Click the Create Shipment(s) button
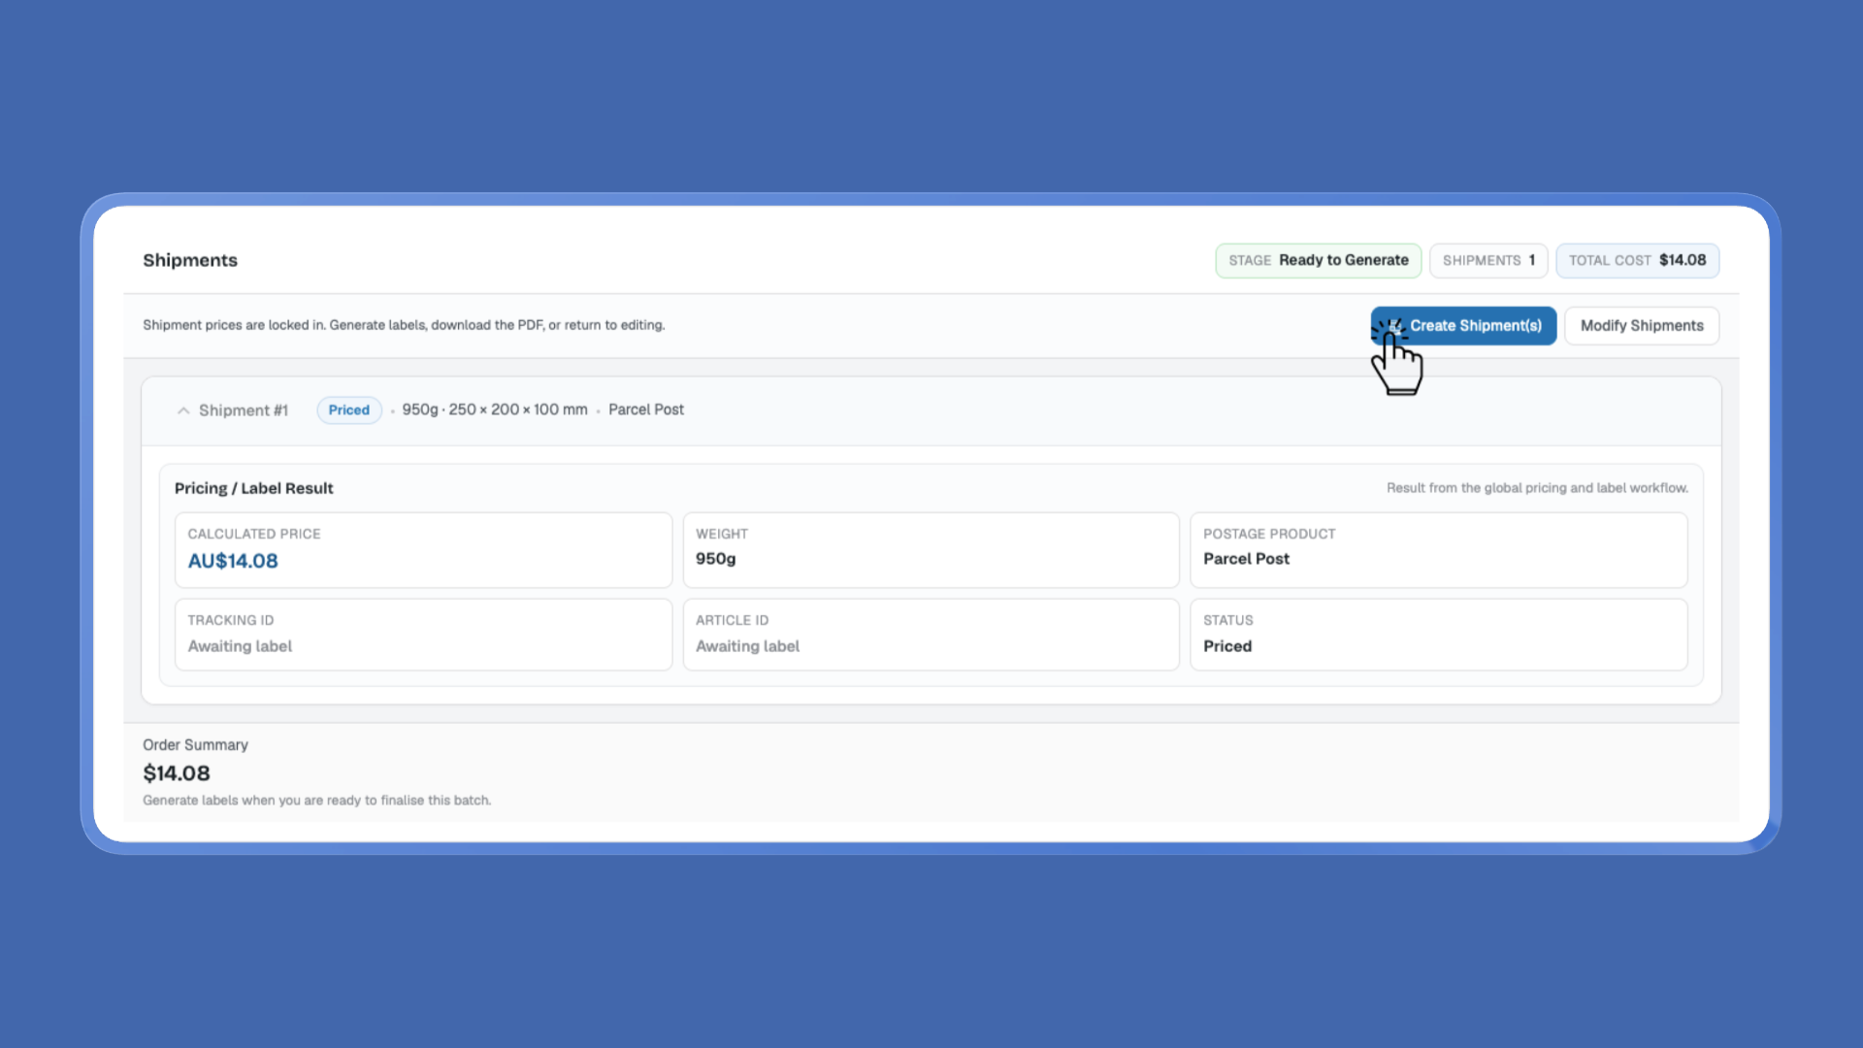1863x1048 pixels. click(x=1463, y=326)
